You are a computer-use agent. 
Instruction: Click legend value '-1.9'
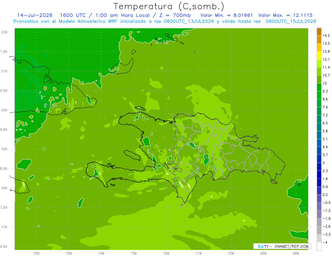pos(327,218)
